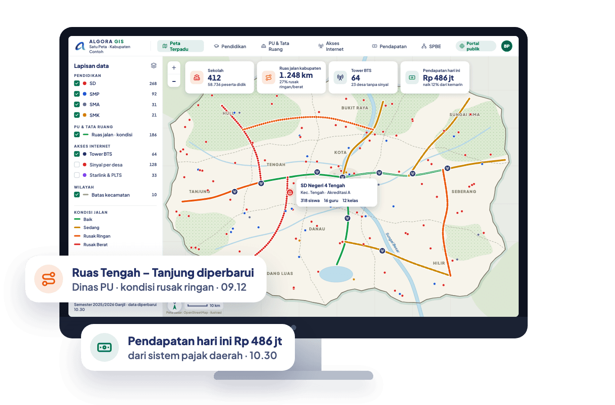Click the BTS tower marker near TANJUNG road
This screenshot has height=405, width=615.
(x=234, y=191)
